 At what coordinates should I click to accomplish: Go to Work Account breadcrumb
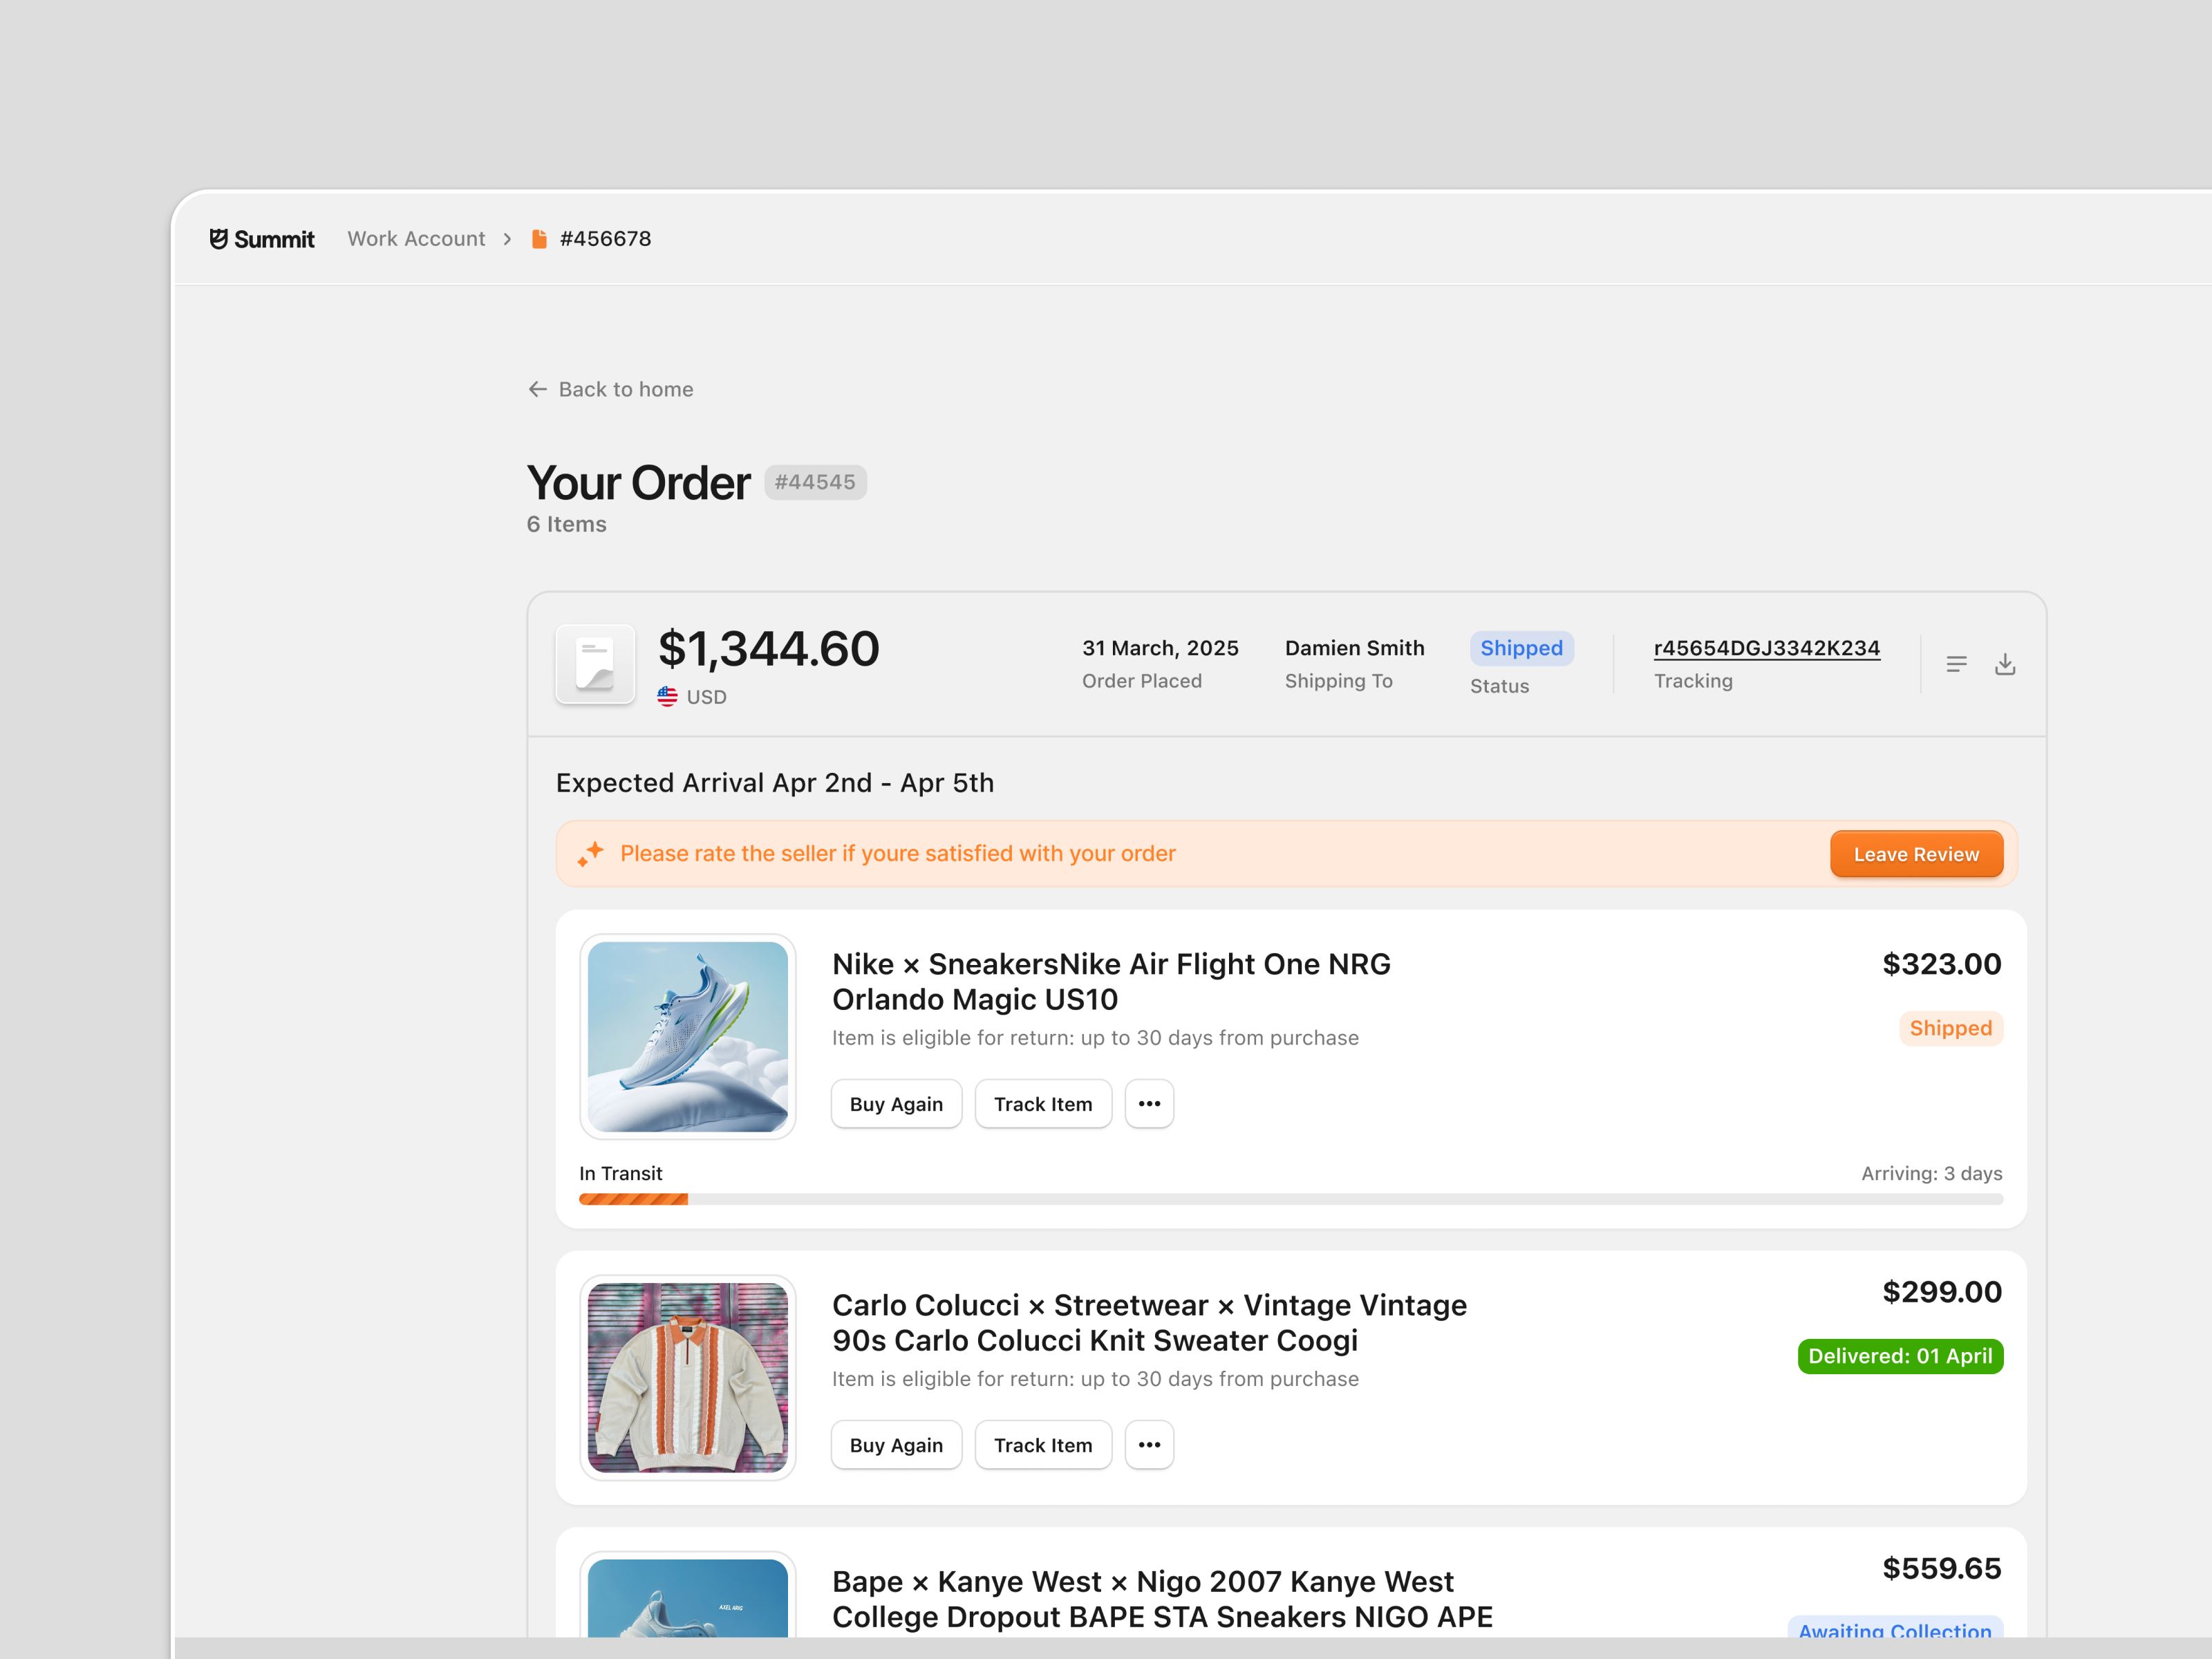[416, 239]
